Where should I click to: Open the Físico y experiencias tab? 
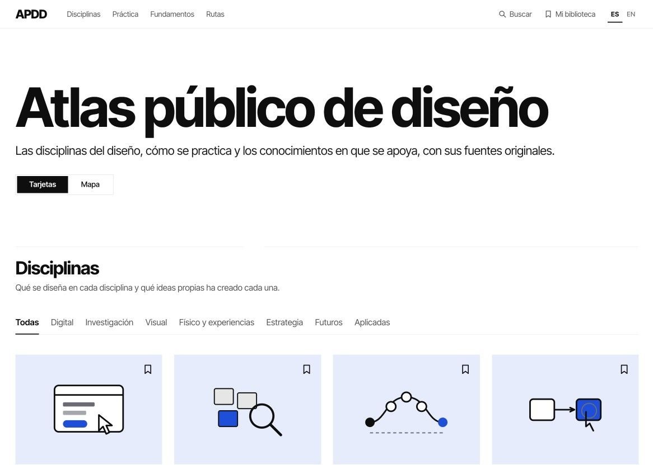coord(217,322)
